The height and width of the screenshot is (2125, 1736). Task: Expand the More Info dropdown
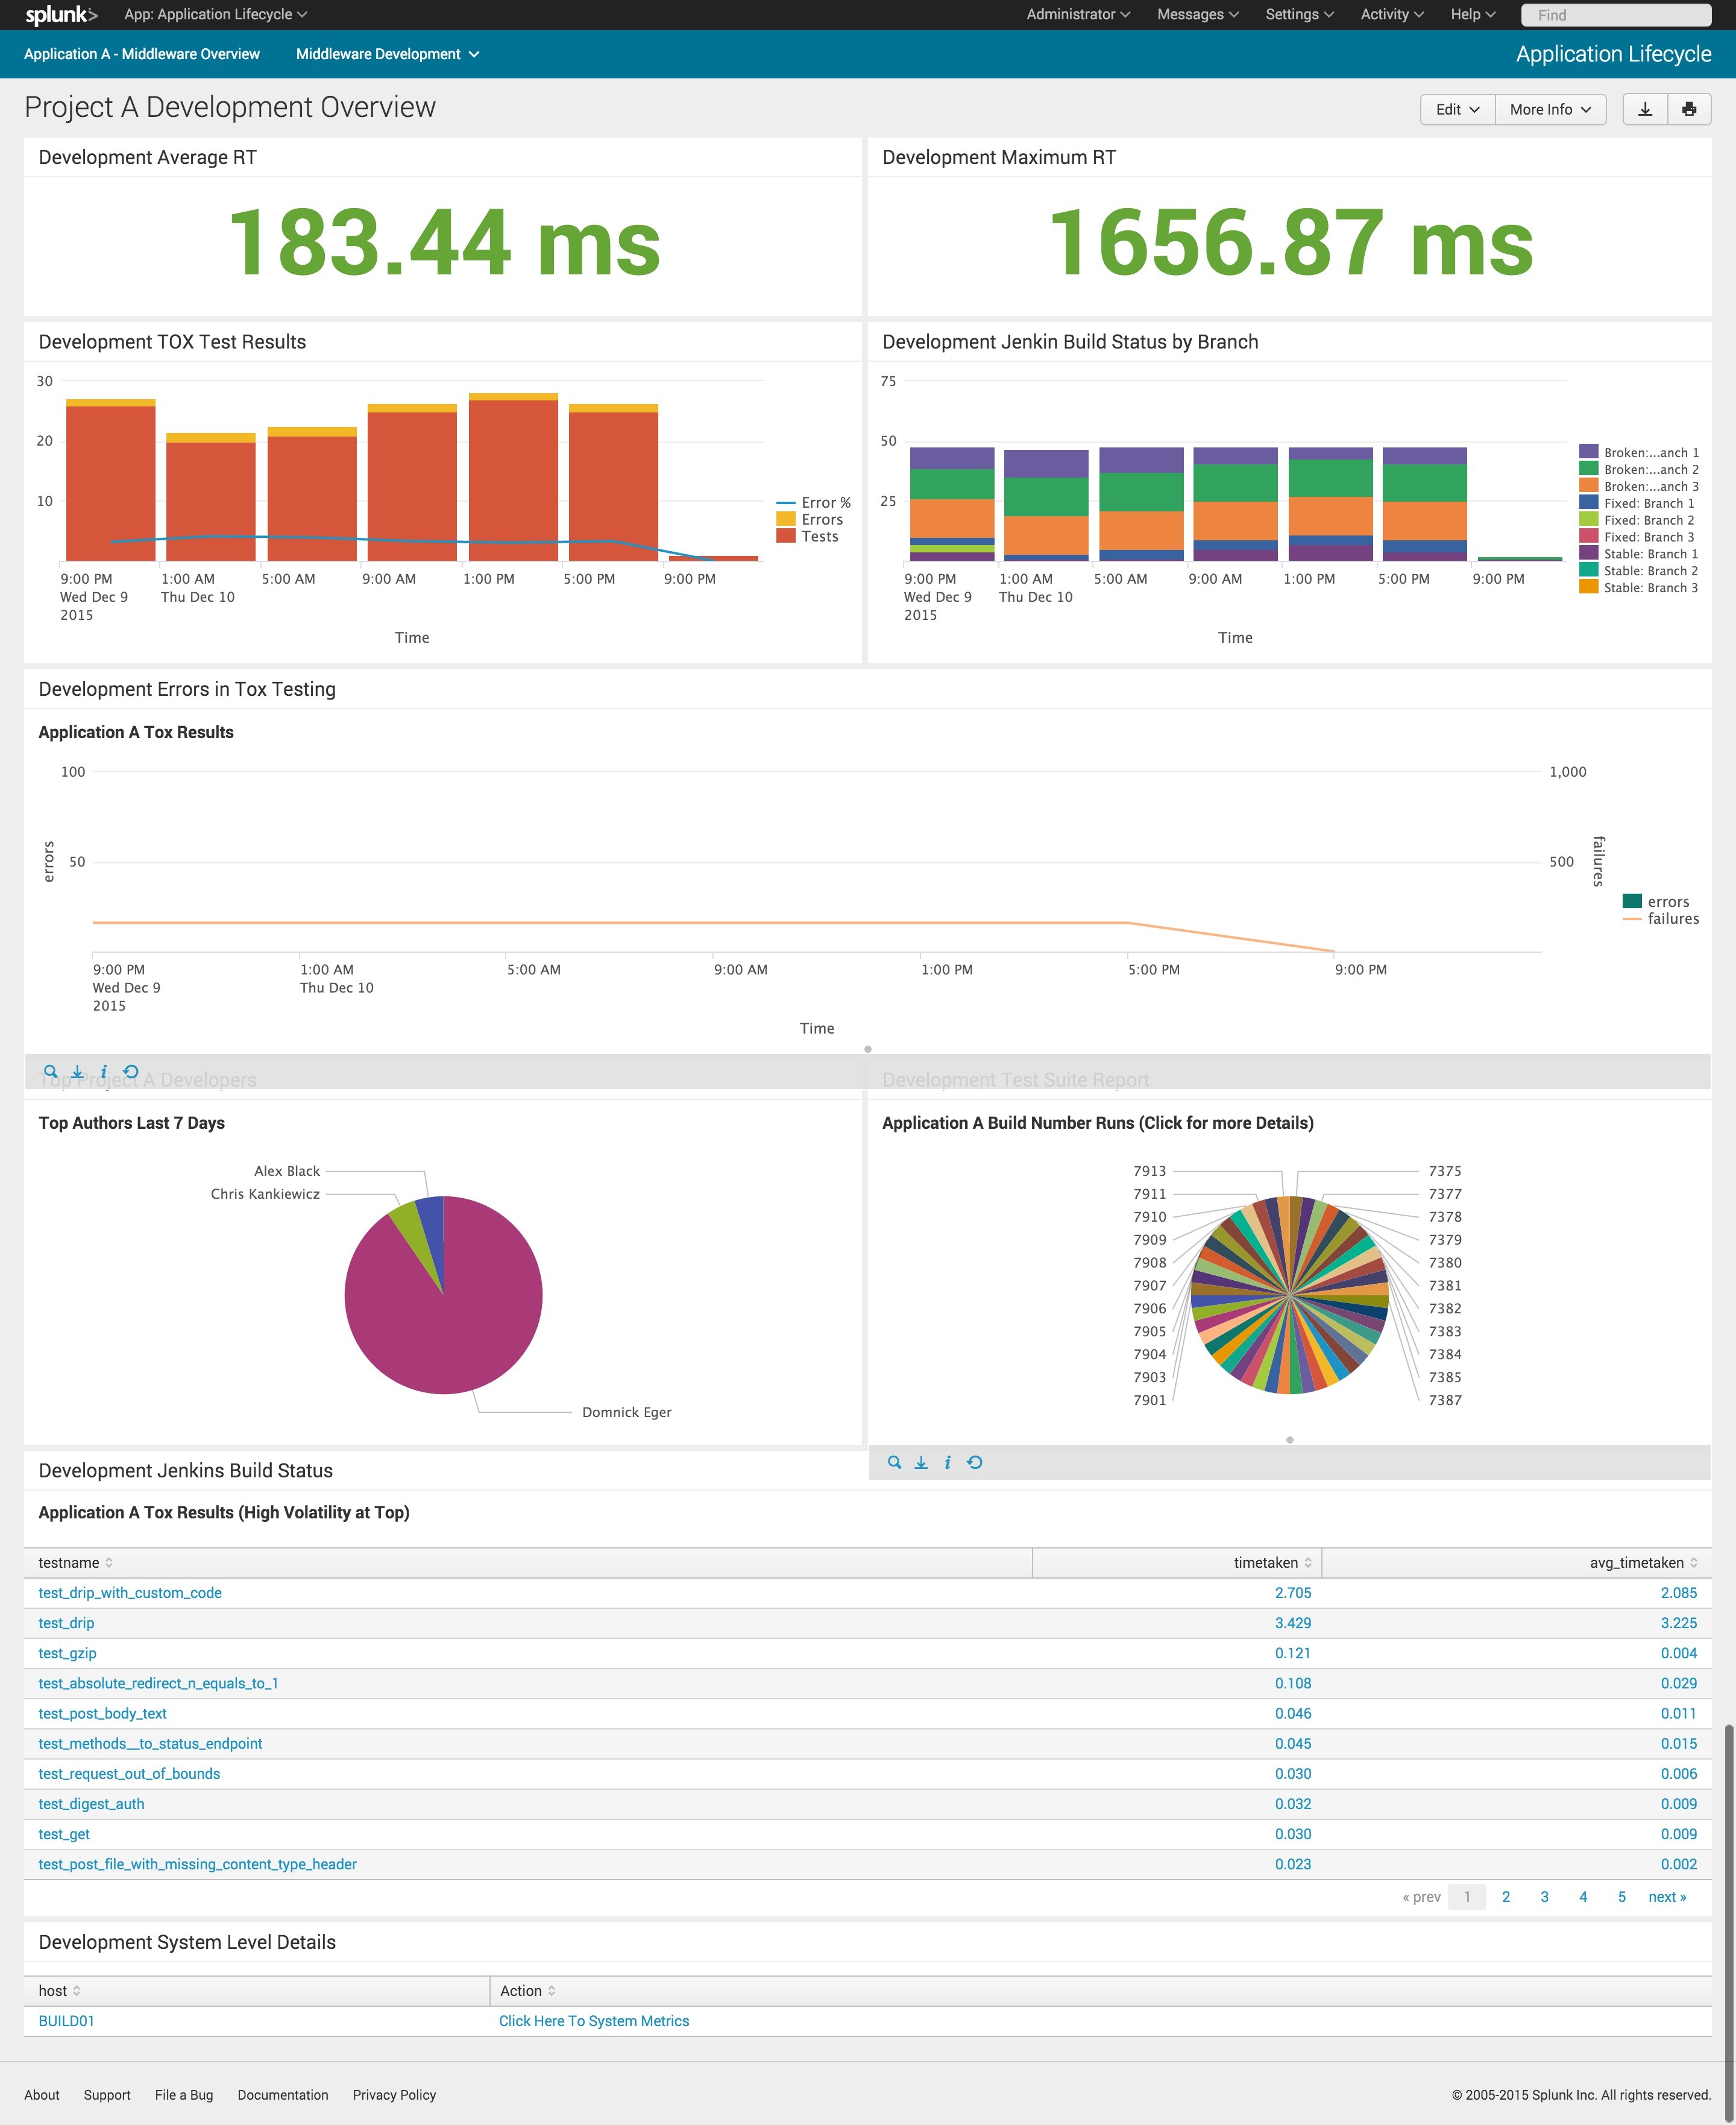click(x=1549, y=109)
